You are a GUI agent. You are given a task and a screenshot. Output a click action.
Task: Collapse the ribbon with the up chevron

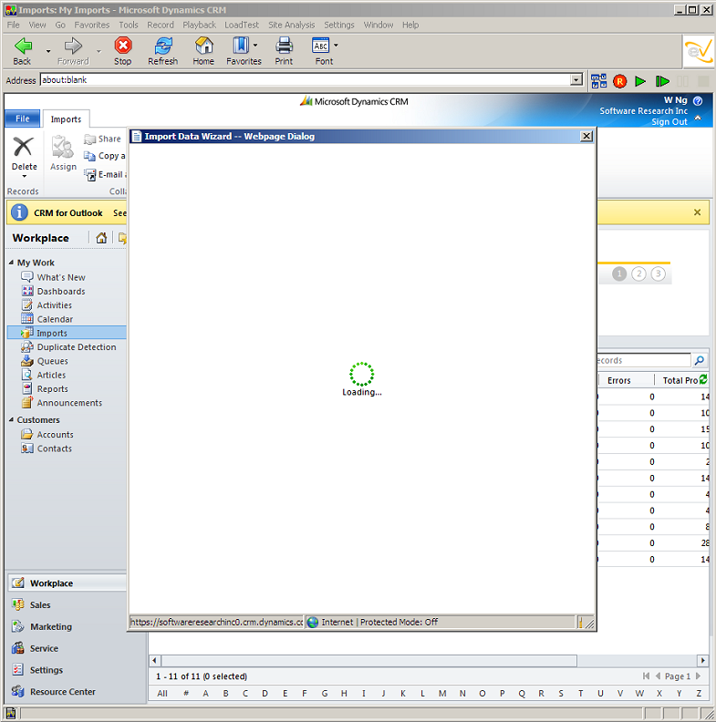tap(698, 118)
